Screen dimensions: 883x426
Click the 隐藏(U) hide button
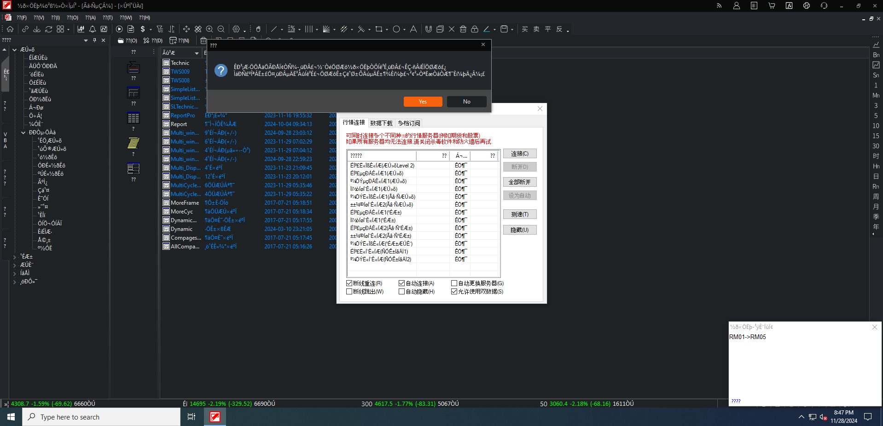coord(520,230)
